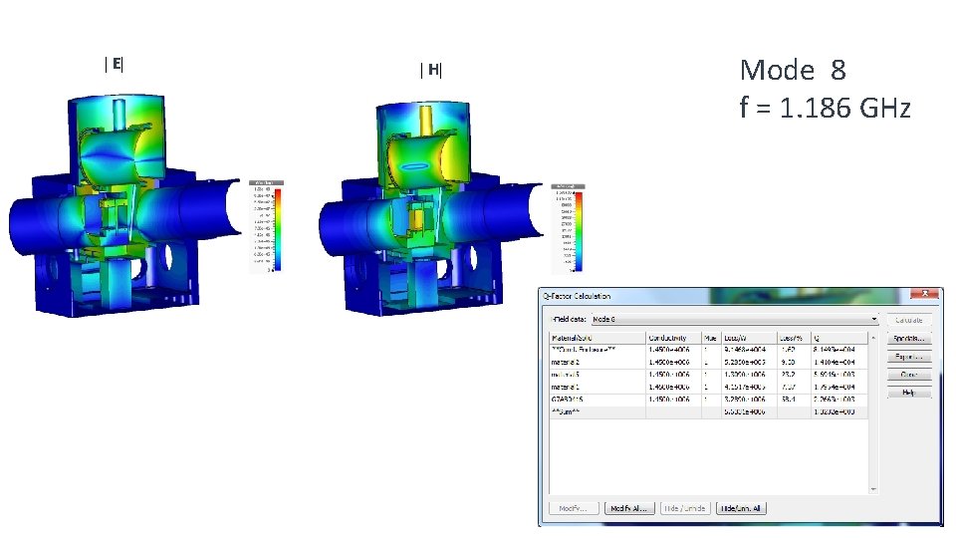Open the Specials... options button
956x538 pixels.
[908, 338]
